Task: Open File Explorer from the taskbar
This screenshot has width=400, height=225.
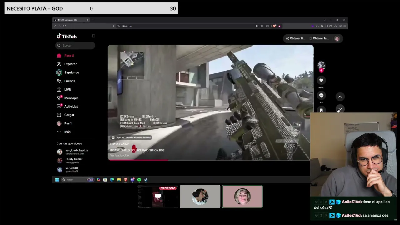Action: pos(119,180)
